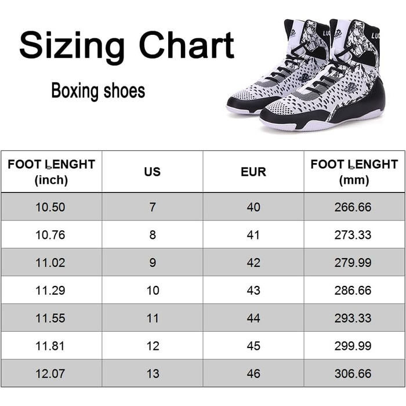Select the 10.76 inch cell
406x406 pixels.
pos(51,234)
